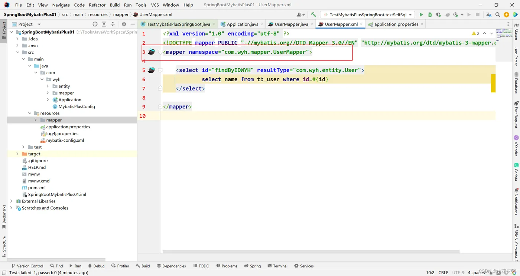Hide the Project panel with minus icon
The width and height of the screenshot is (520, 276).
133,24
